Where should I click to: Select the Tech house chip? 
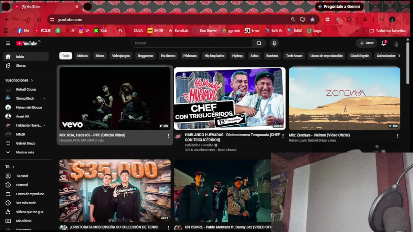294,56
